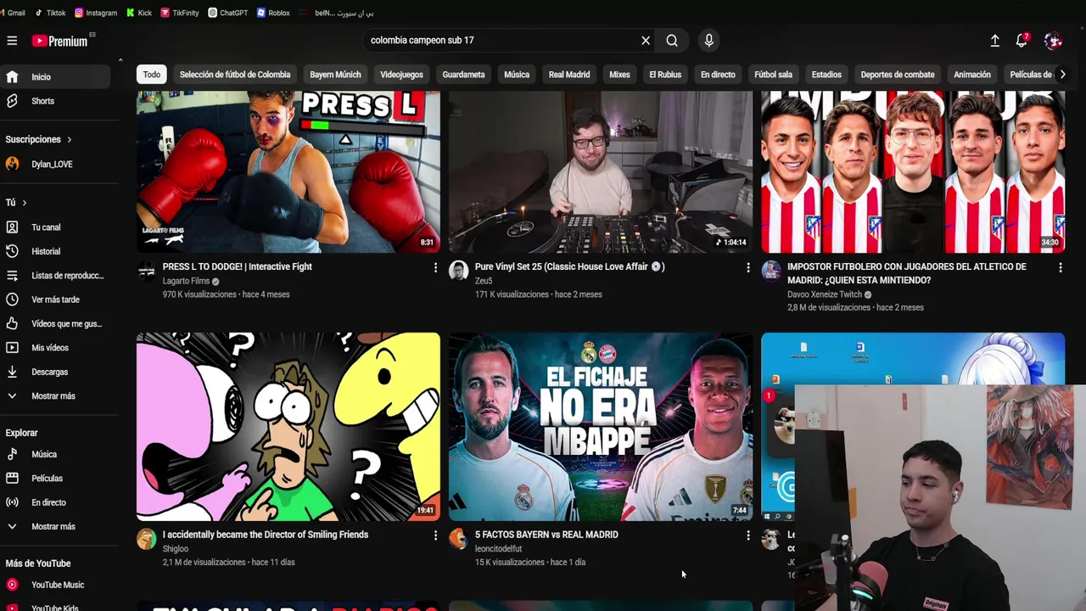Open Vídeos que me gustan
The height and width of the screenshot is (611, 1086).
pyautogui.click(x=55, y=323)
